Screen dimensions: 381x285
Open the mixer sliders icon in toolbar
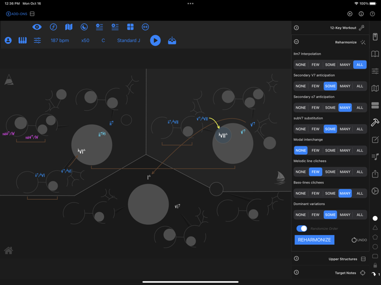[x=37, y=41]
